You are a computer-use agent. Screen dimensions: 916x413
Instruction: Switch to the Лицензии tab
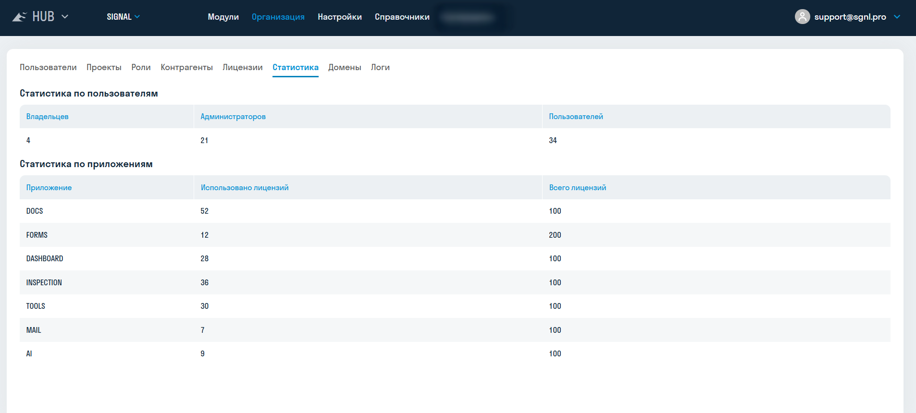(243, 67)
